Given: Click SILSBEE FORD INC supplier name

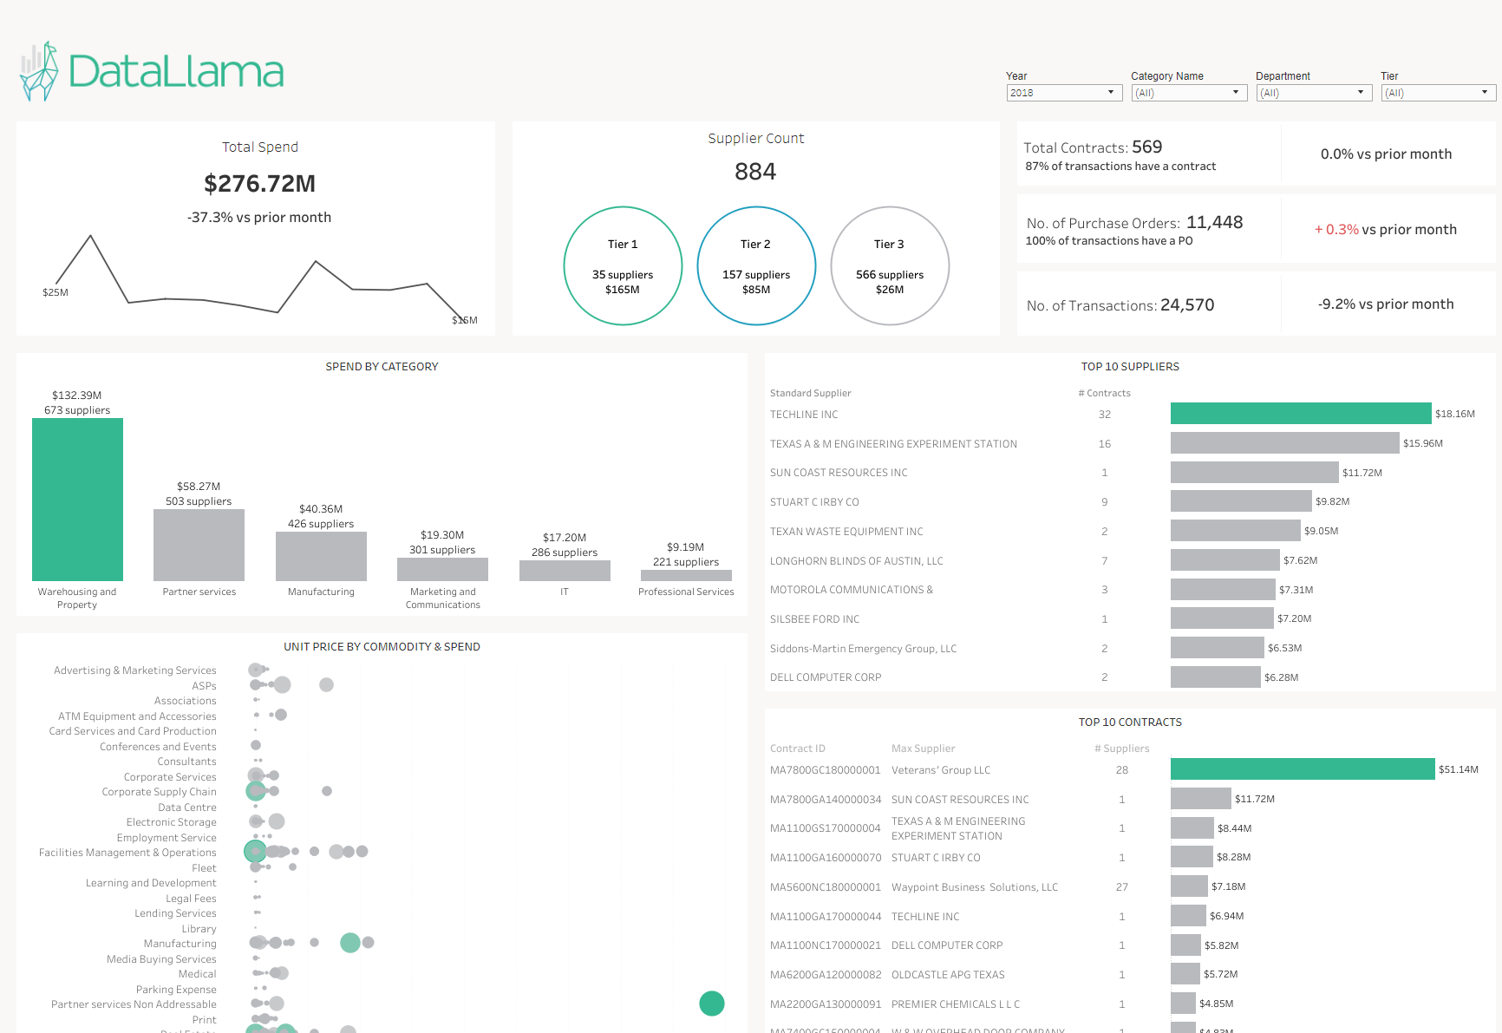Looking at the screenshot, I should 814,619.
